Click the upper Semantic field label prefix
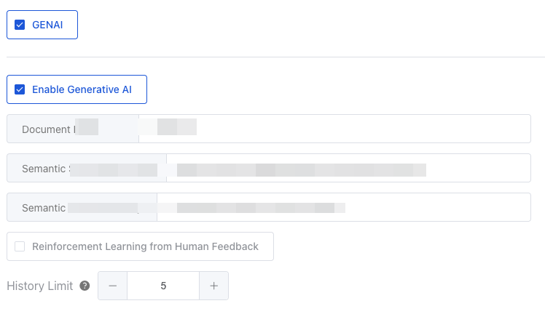The width and height of the screenshot is (545, 314). (x=45, y=169)
